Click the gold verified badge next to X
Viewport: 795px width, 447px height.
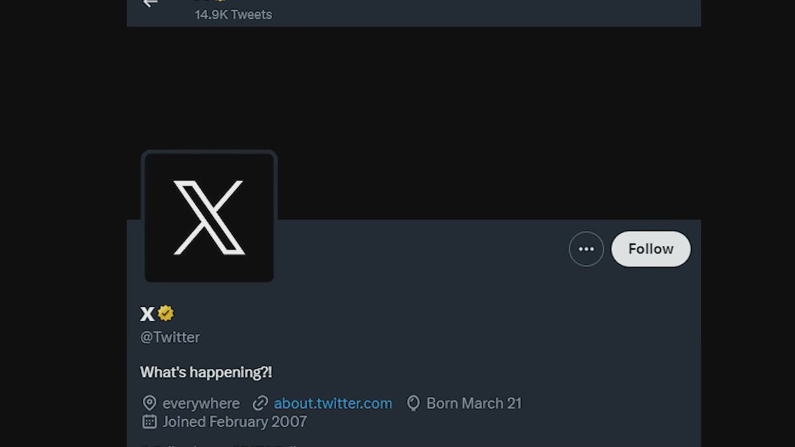[165, 313]
